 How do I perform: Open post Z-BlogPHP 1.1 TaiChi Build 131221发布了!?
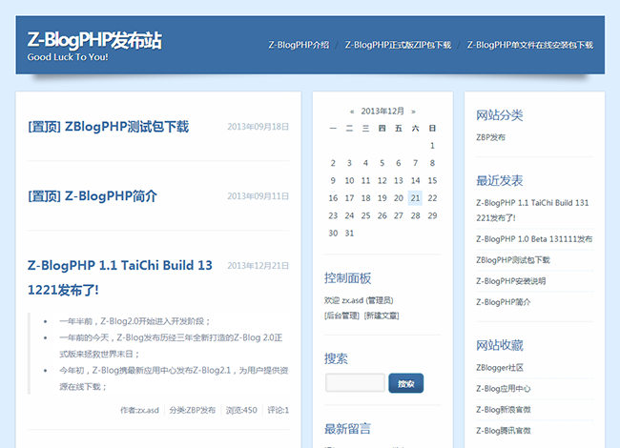coord(120,277)
